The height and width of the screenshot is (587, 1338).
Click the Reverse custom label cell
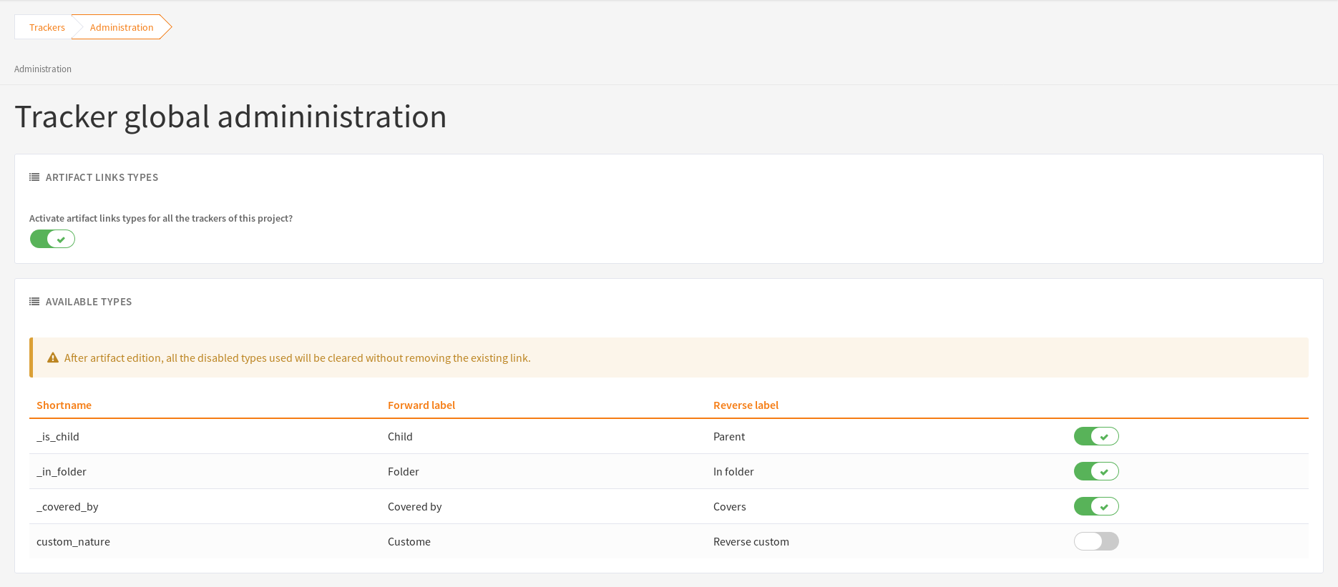[751, 542]
